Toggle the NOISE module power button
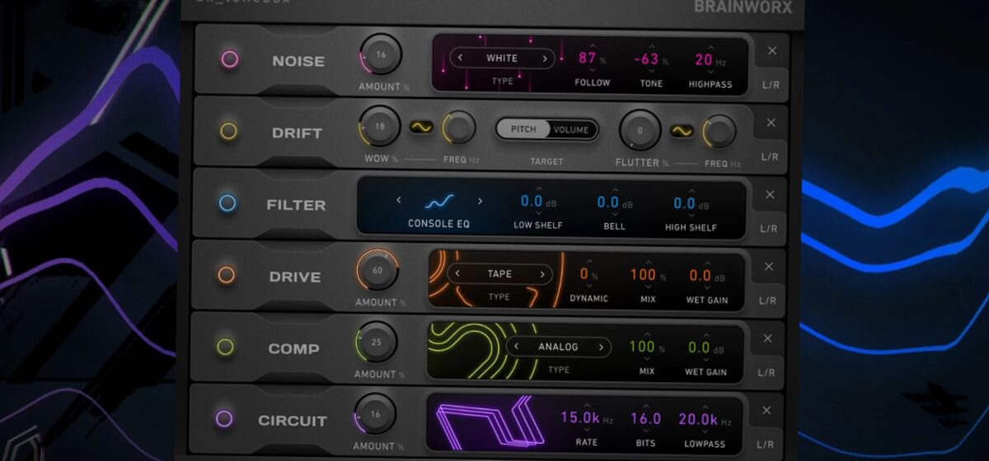The width and height of the screenshot is (989, 461). pyautogui.click(x=229, y=59)
